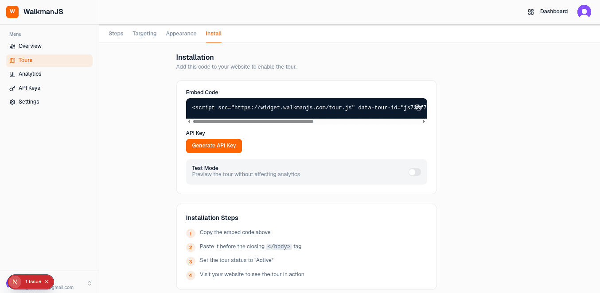Copy the embed code snippet

(x=417, y=108)
